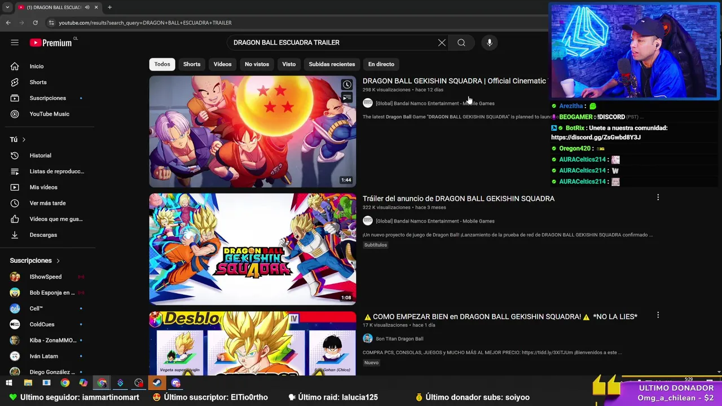Start voice search with microphone icon
This screenshot has height=406, width=722.
click(x=490, y=42)
